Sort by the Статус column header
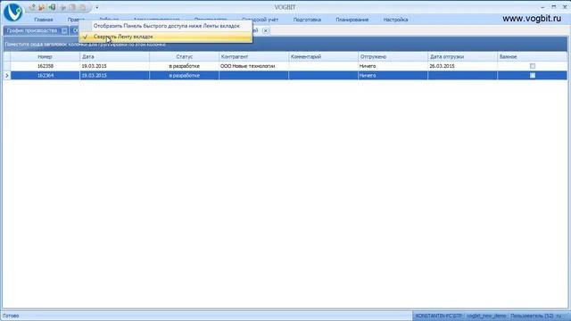Image resolution: width=571 pixels, height=321 pixels. (184, 57)
